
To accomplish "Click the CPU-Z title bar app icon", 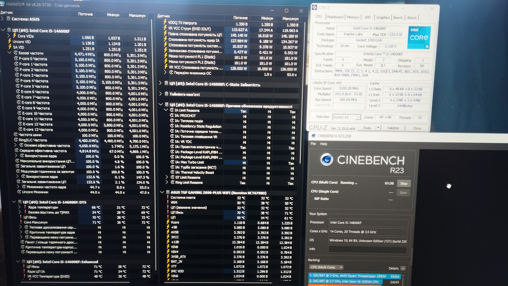I will click(x=314, y=8).
